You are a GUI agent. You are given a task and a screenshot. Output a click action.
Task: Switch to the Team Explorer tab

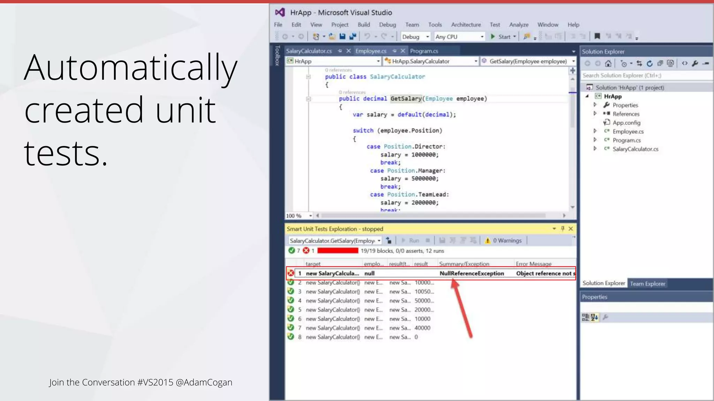pos(647,284)
